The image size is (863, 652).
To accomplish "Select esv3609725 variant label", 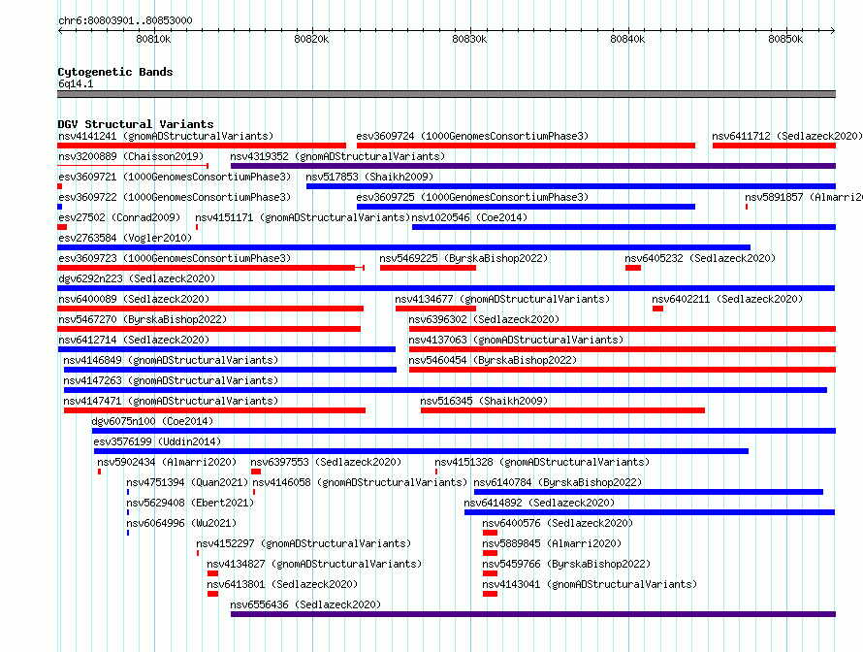I will pos(472,197).
